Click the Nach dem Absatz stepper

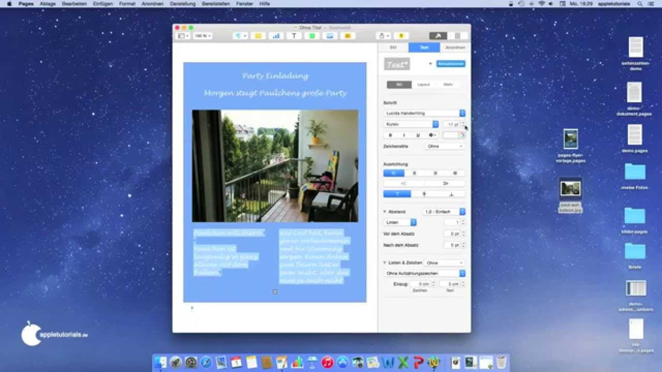click(x=463, y=245)
